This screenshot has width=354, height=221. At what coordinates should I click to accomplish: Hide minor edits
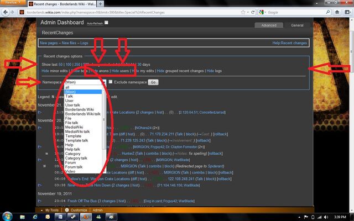click(45, 71)
